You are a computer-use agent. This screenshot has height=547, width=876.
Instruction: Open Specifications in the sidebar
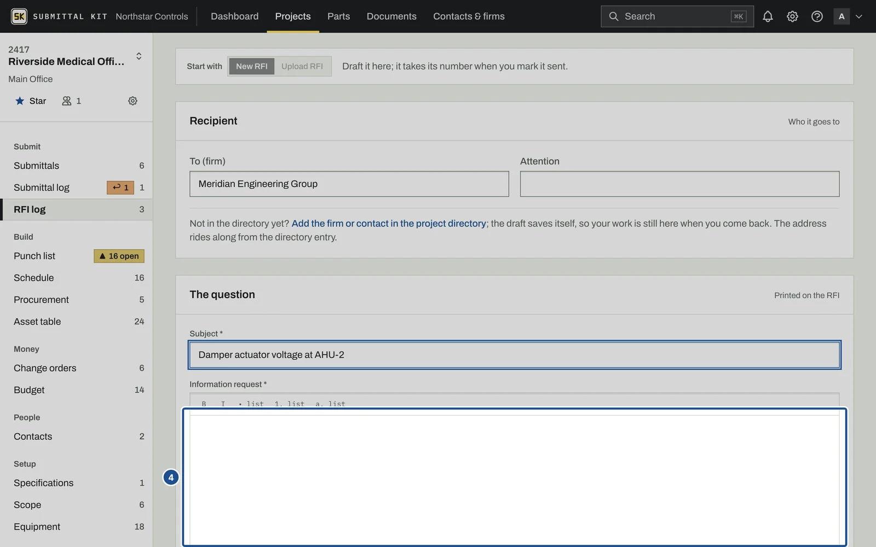pyautogui.click(x=77, y=483)
